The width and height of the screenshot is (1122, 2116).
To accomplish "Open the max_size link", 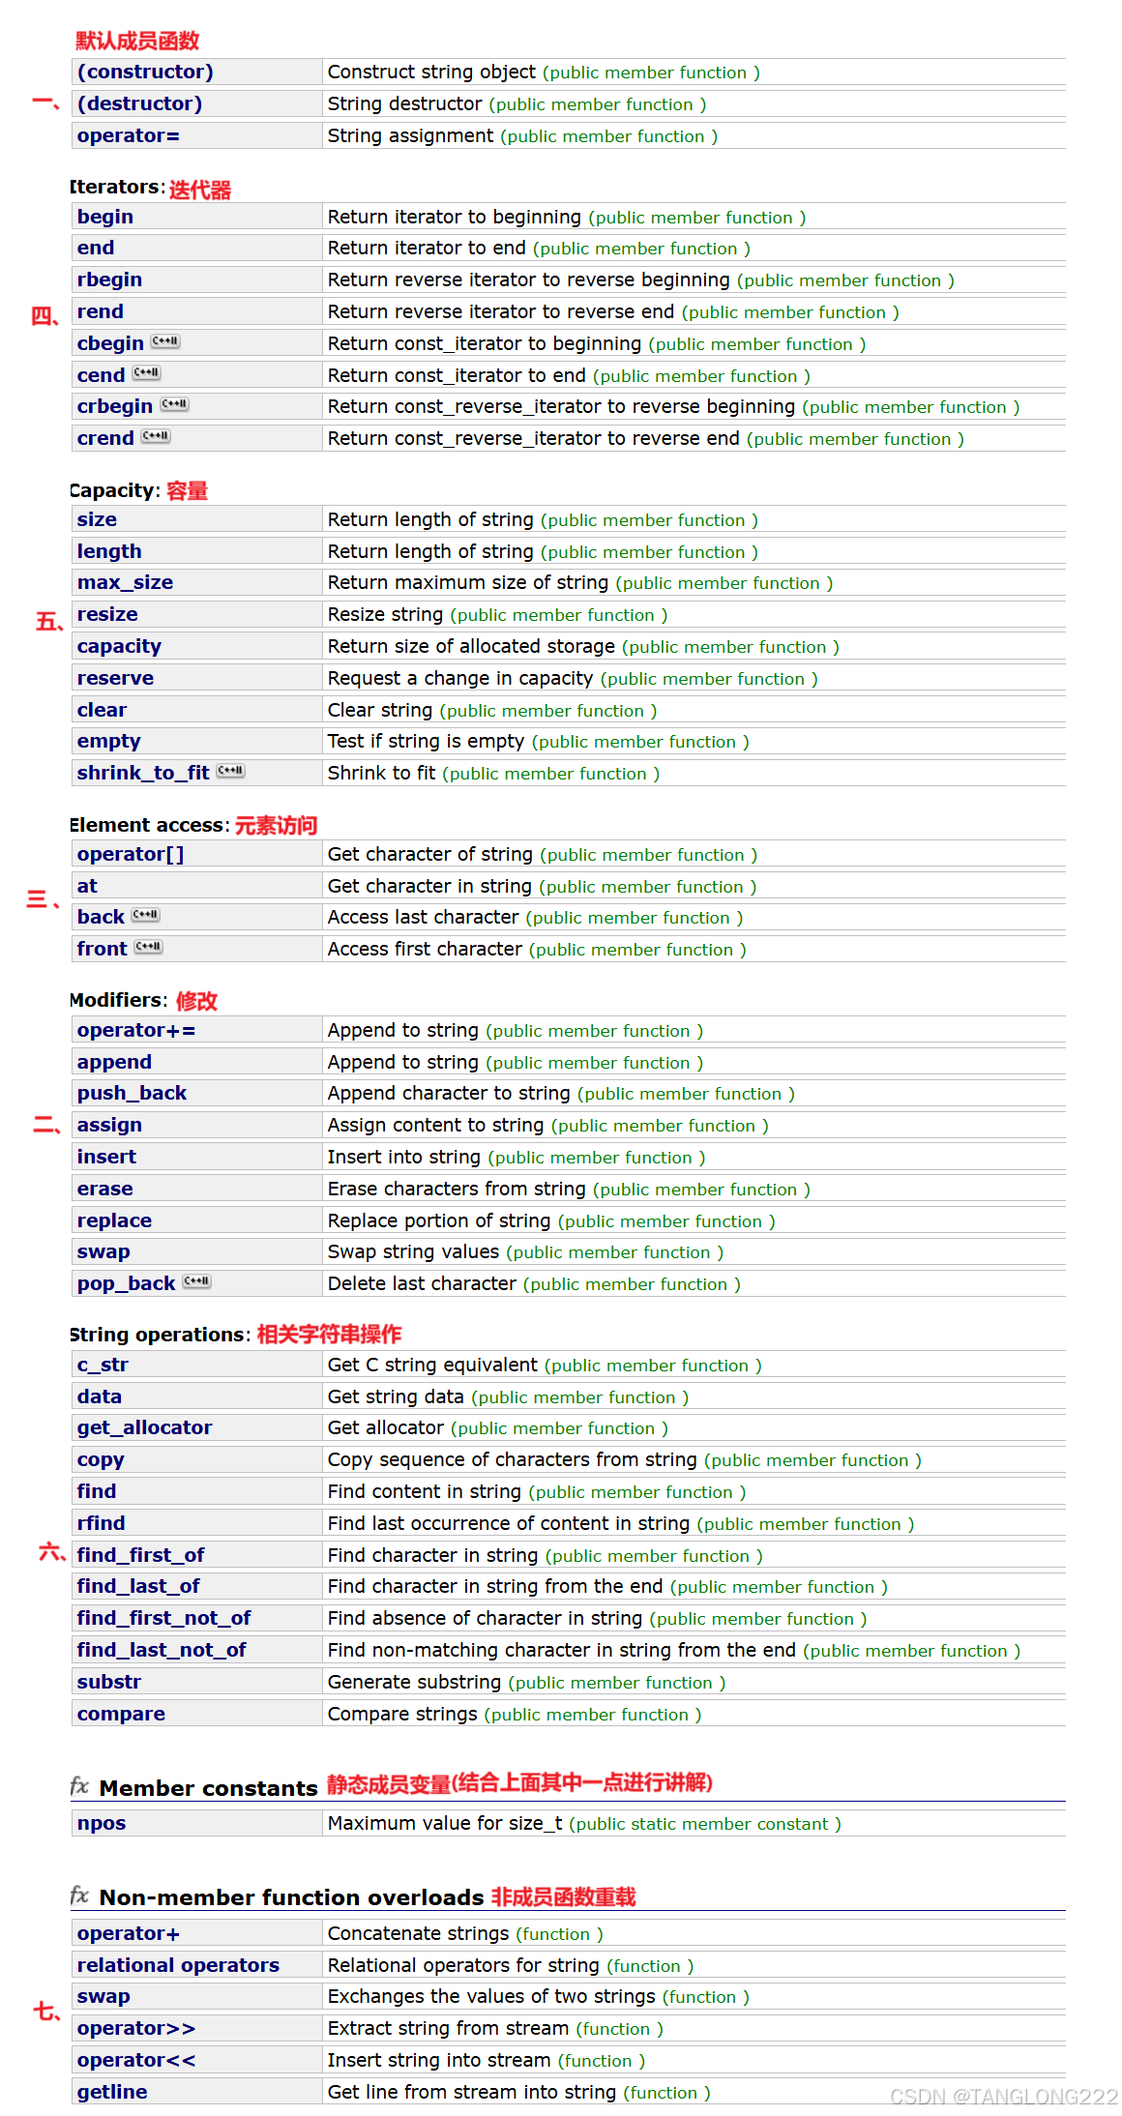I will click(x=126, y=582).
